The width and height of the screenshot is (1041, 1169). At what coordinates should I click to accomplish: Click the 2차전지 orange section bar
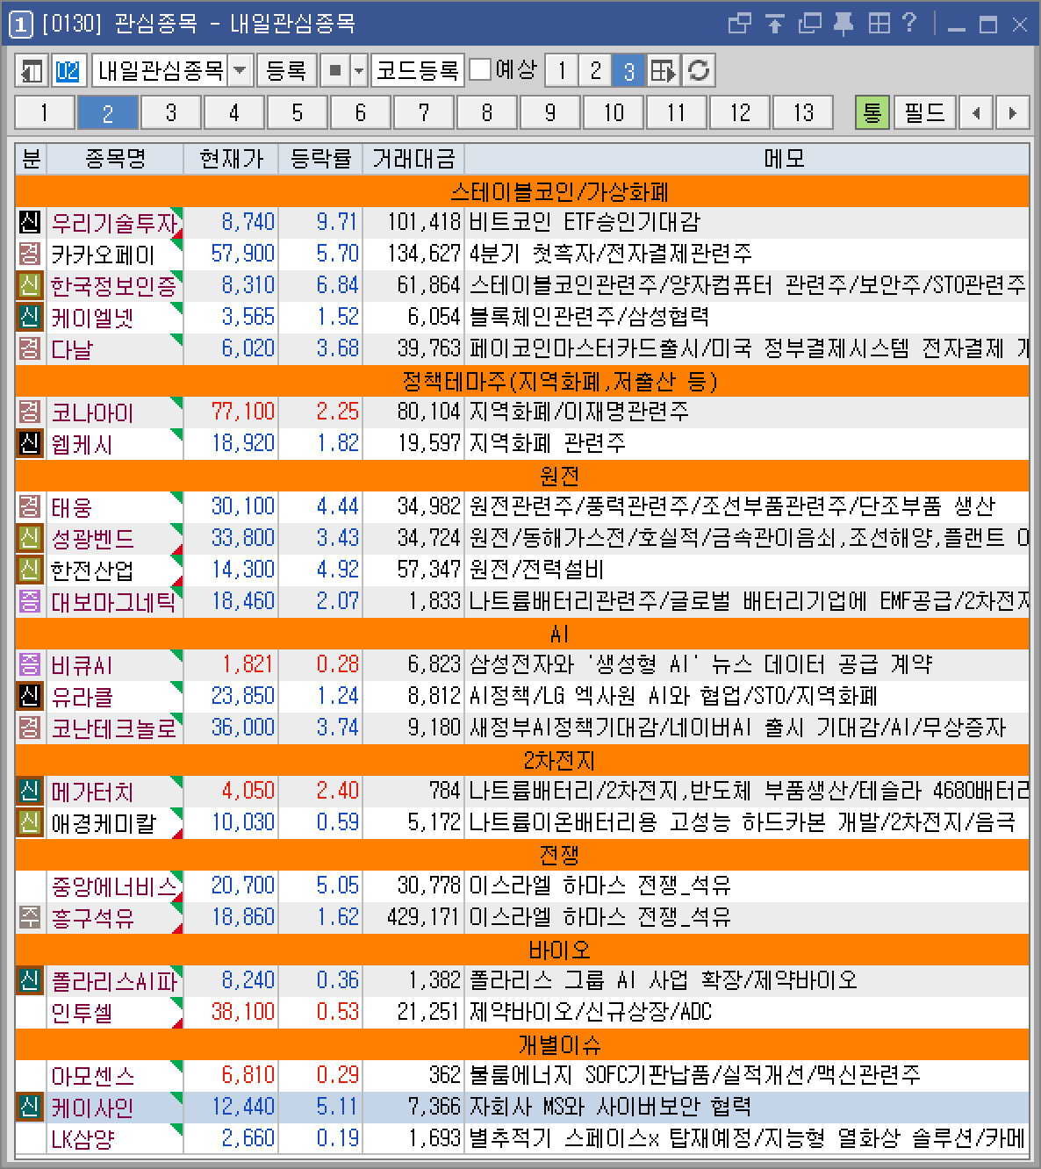click(522, 759)
